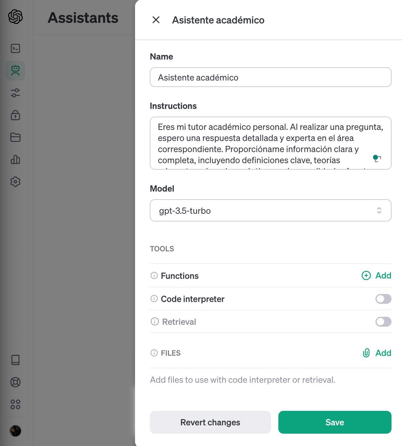Viewport: 402px width, 446px height.
Task: Click Revert changes button
Action: [210, 422]
